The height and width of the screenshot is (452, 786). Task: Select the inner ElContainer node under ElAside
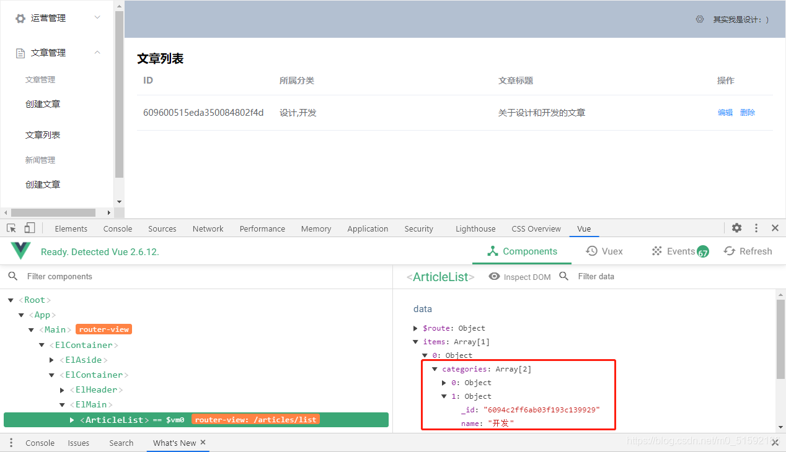pyautogui.click(x=94, y=375)
